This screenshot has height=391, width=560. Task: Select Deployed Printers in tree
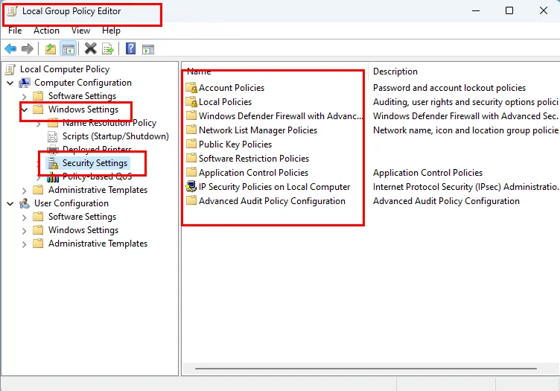coord(97,149)
